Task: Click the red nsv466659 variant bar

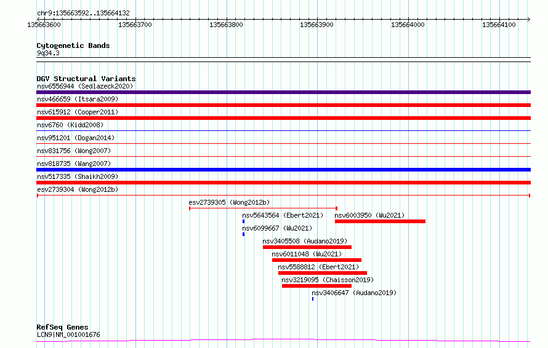Action: point(283,105)
